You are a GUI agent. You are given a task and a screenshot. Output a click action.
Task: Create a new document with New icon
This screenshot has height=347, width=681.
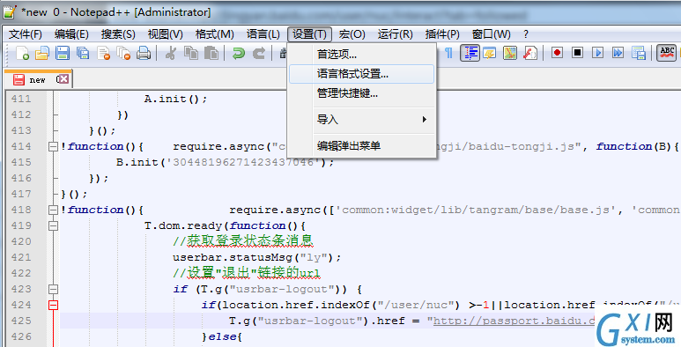click(22, 53)
